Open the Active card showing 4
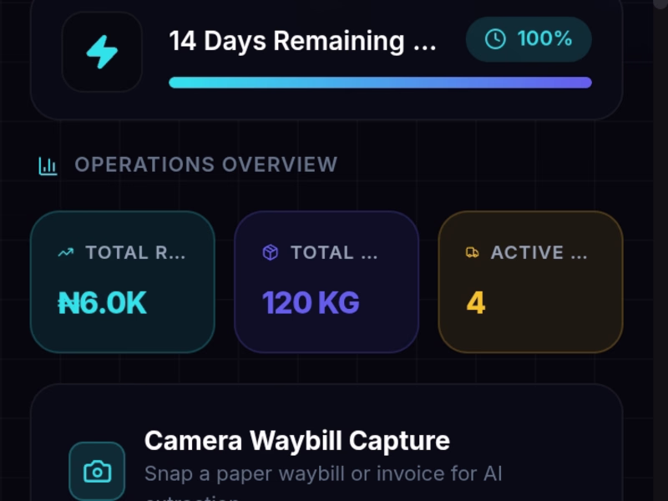Screen dimensions: 668x501 point(530,281)
